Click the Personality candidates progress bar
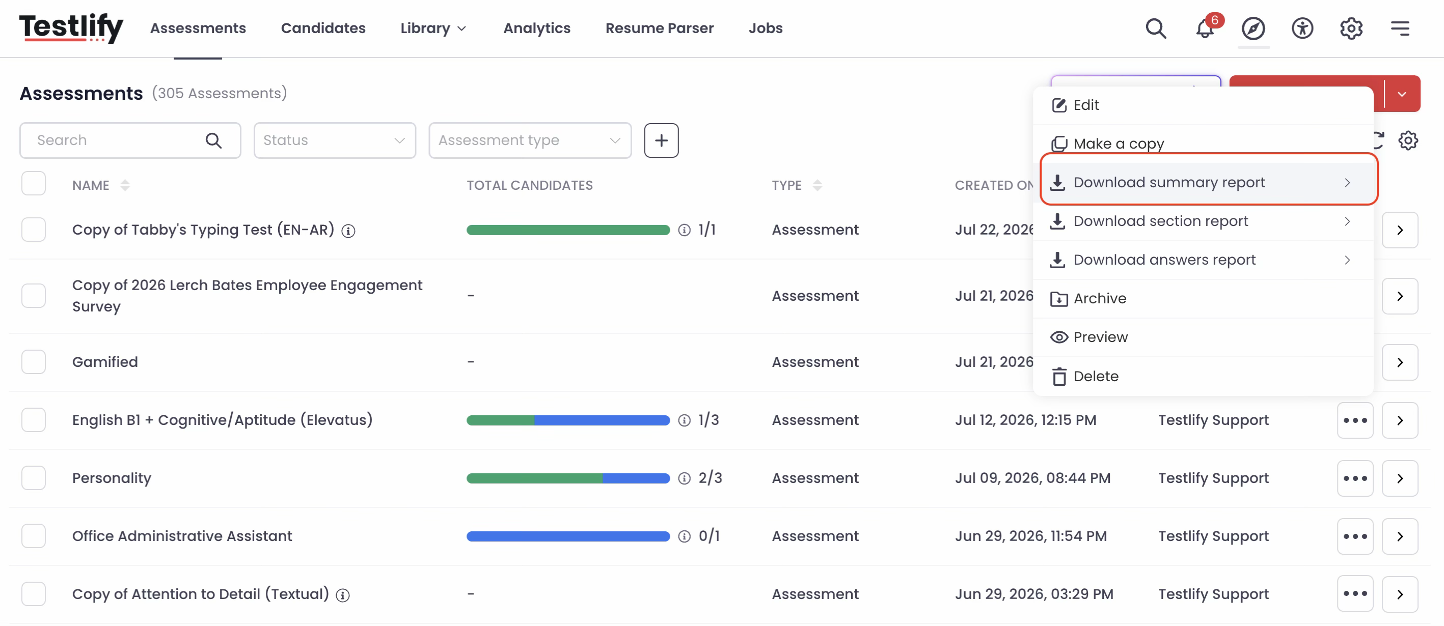 coord(568,478)
